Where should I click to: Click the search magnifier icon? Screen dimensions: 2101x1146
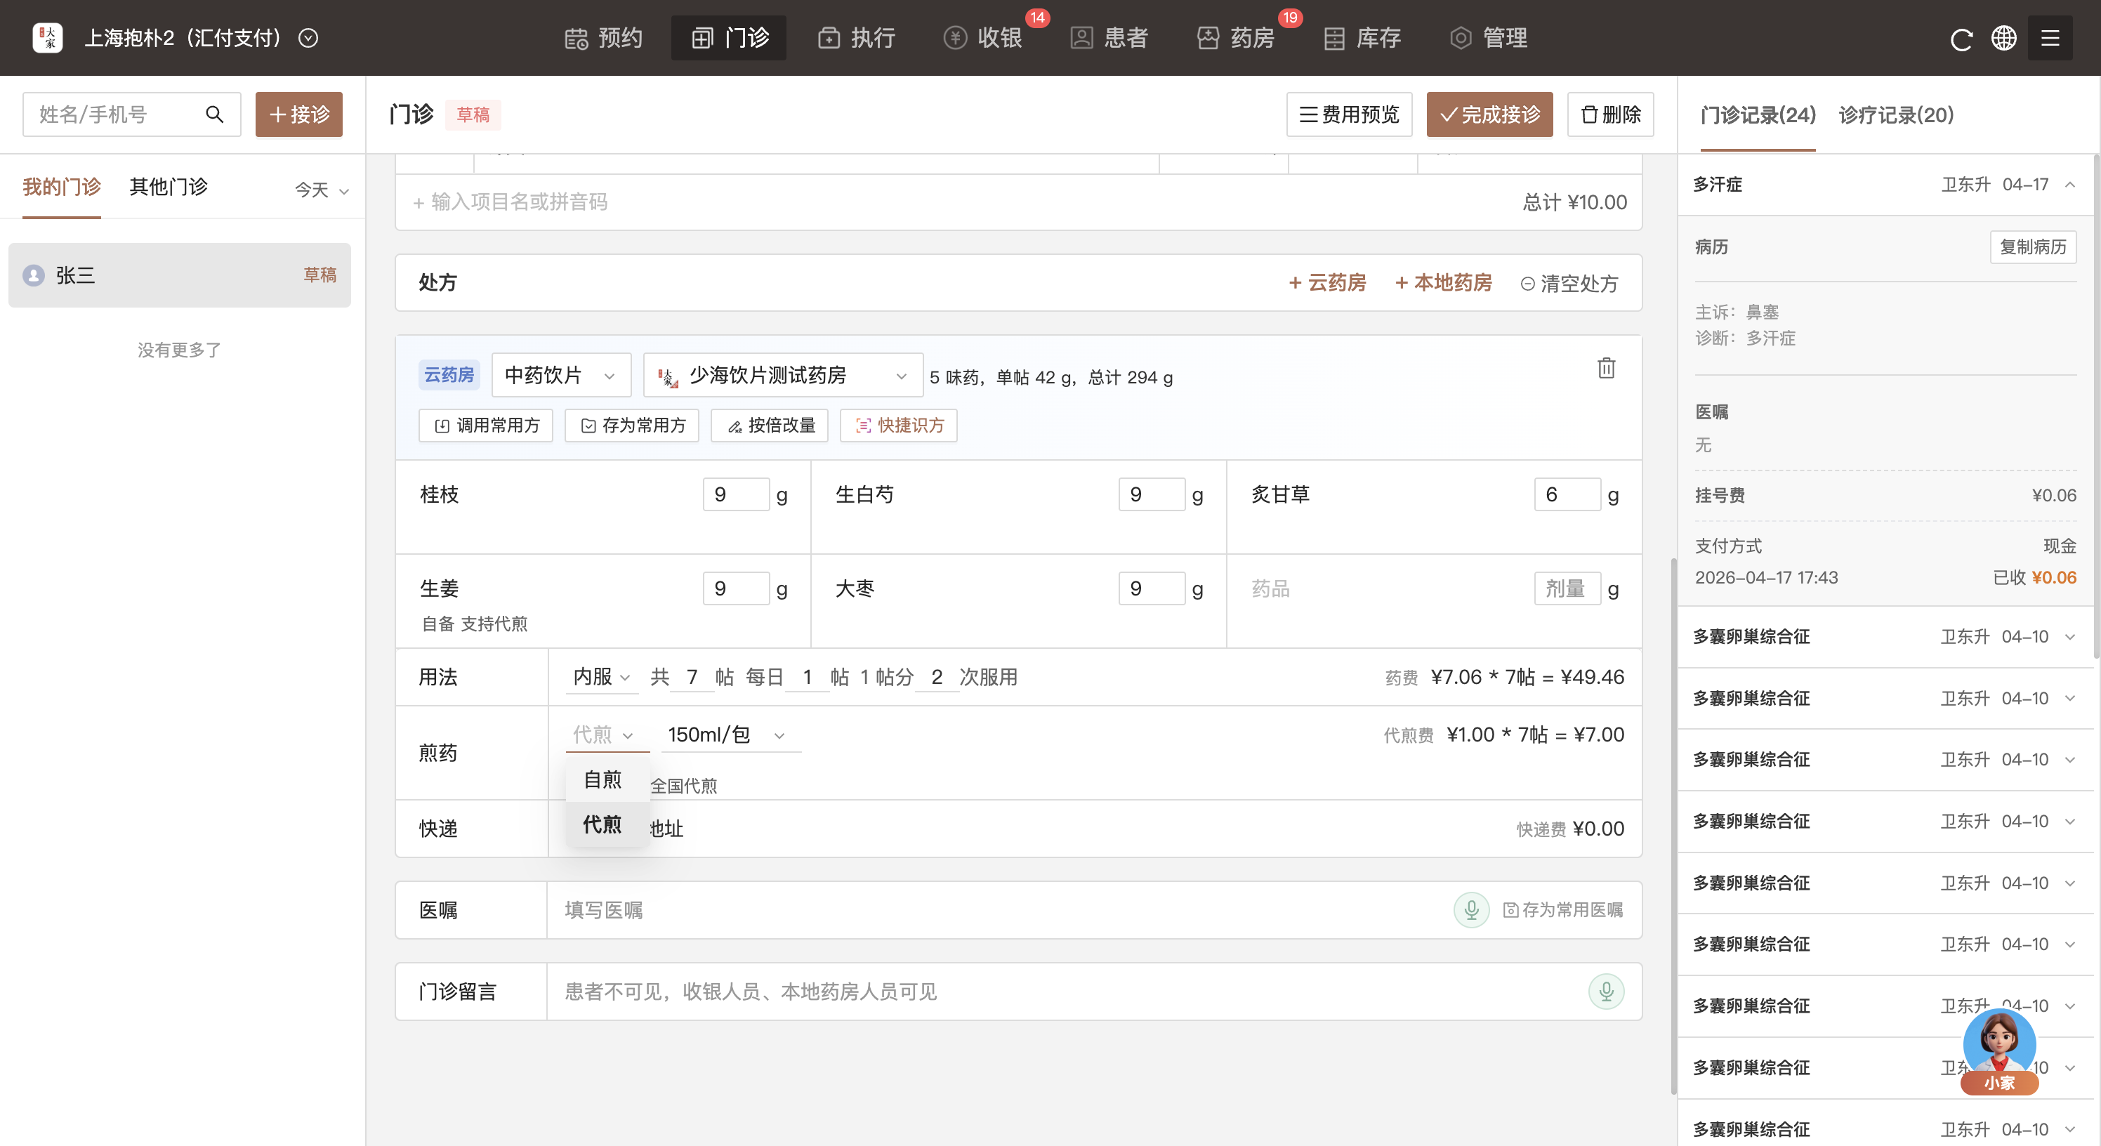(214, 114)
